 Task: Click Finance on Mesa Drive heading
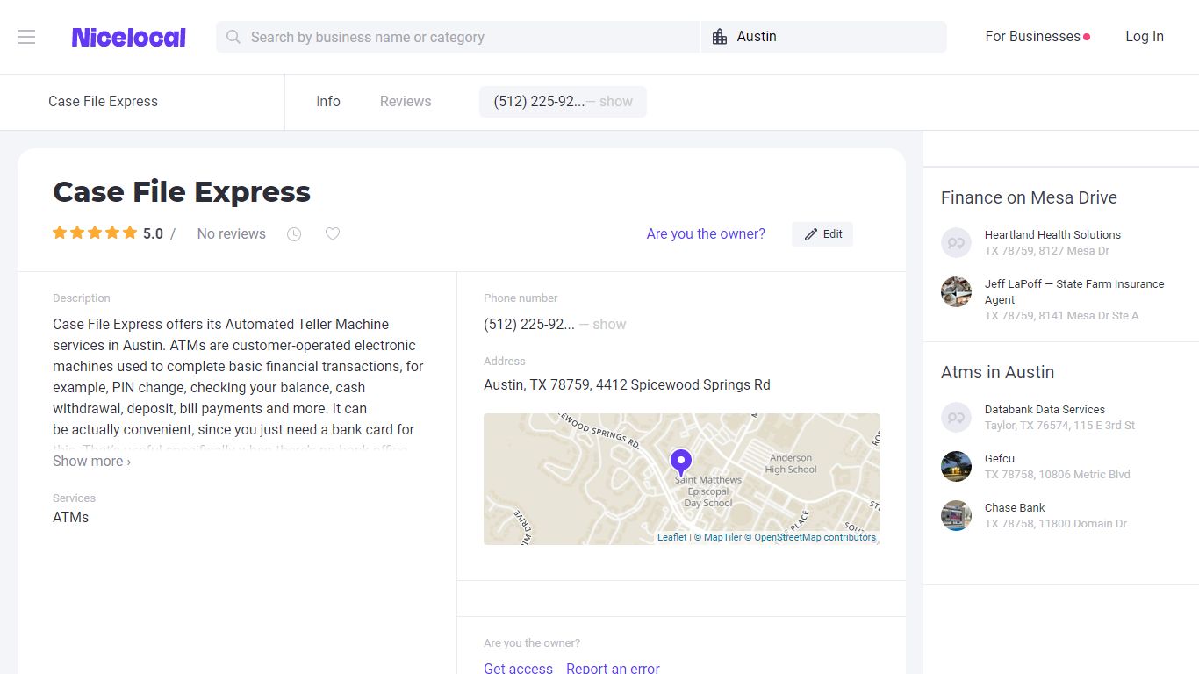1029,198
